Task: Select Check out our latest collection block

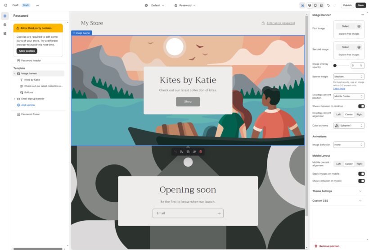Action: pyautogui.click(x=43, y=86)
